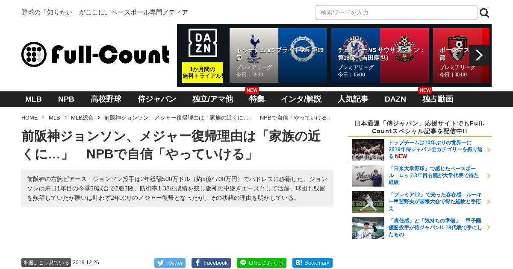This screenshot has height=269, width=513.
Task: Add Hatena Bookmark for the article
Action: [313, 263]
